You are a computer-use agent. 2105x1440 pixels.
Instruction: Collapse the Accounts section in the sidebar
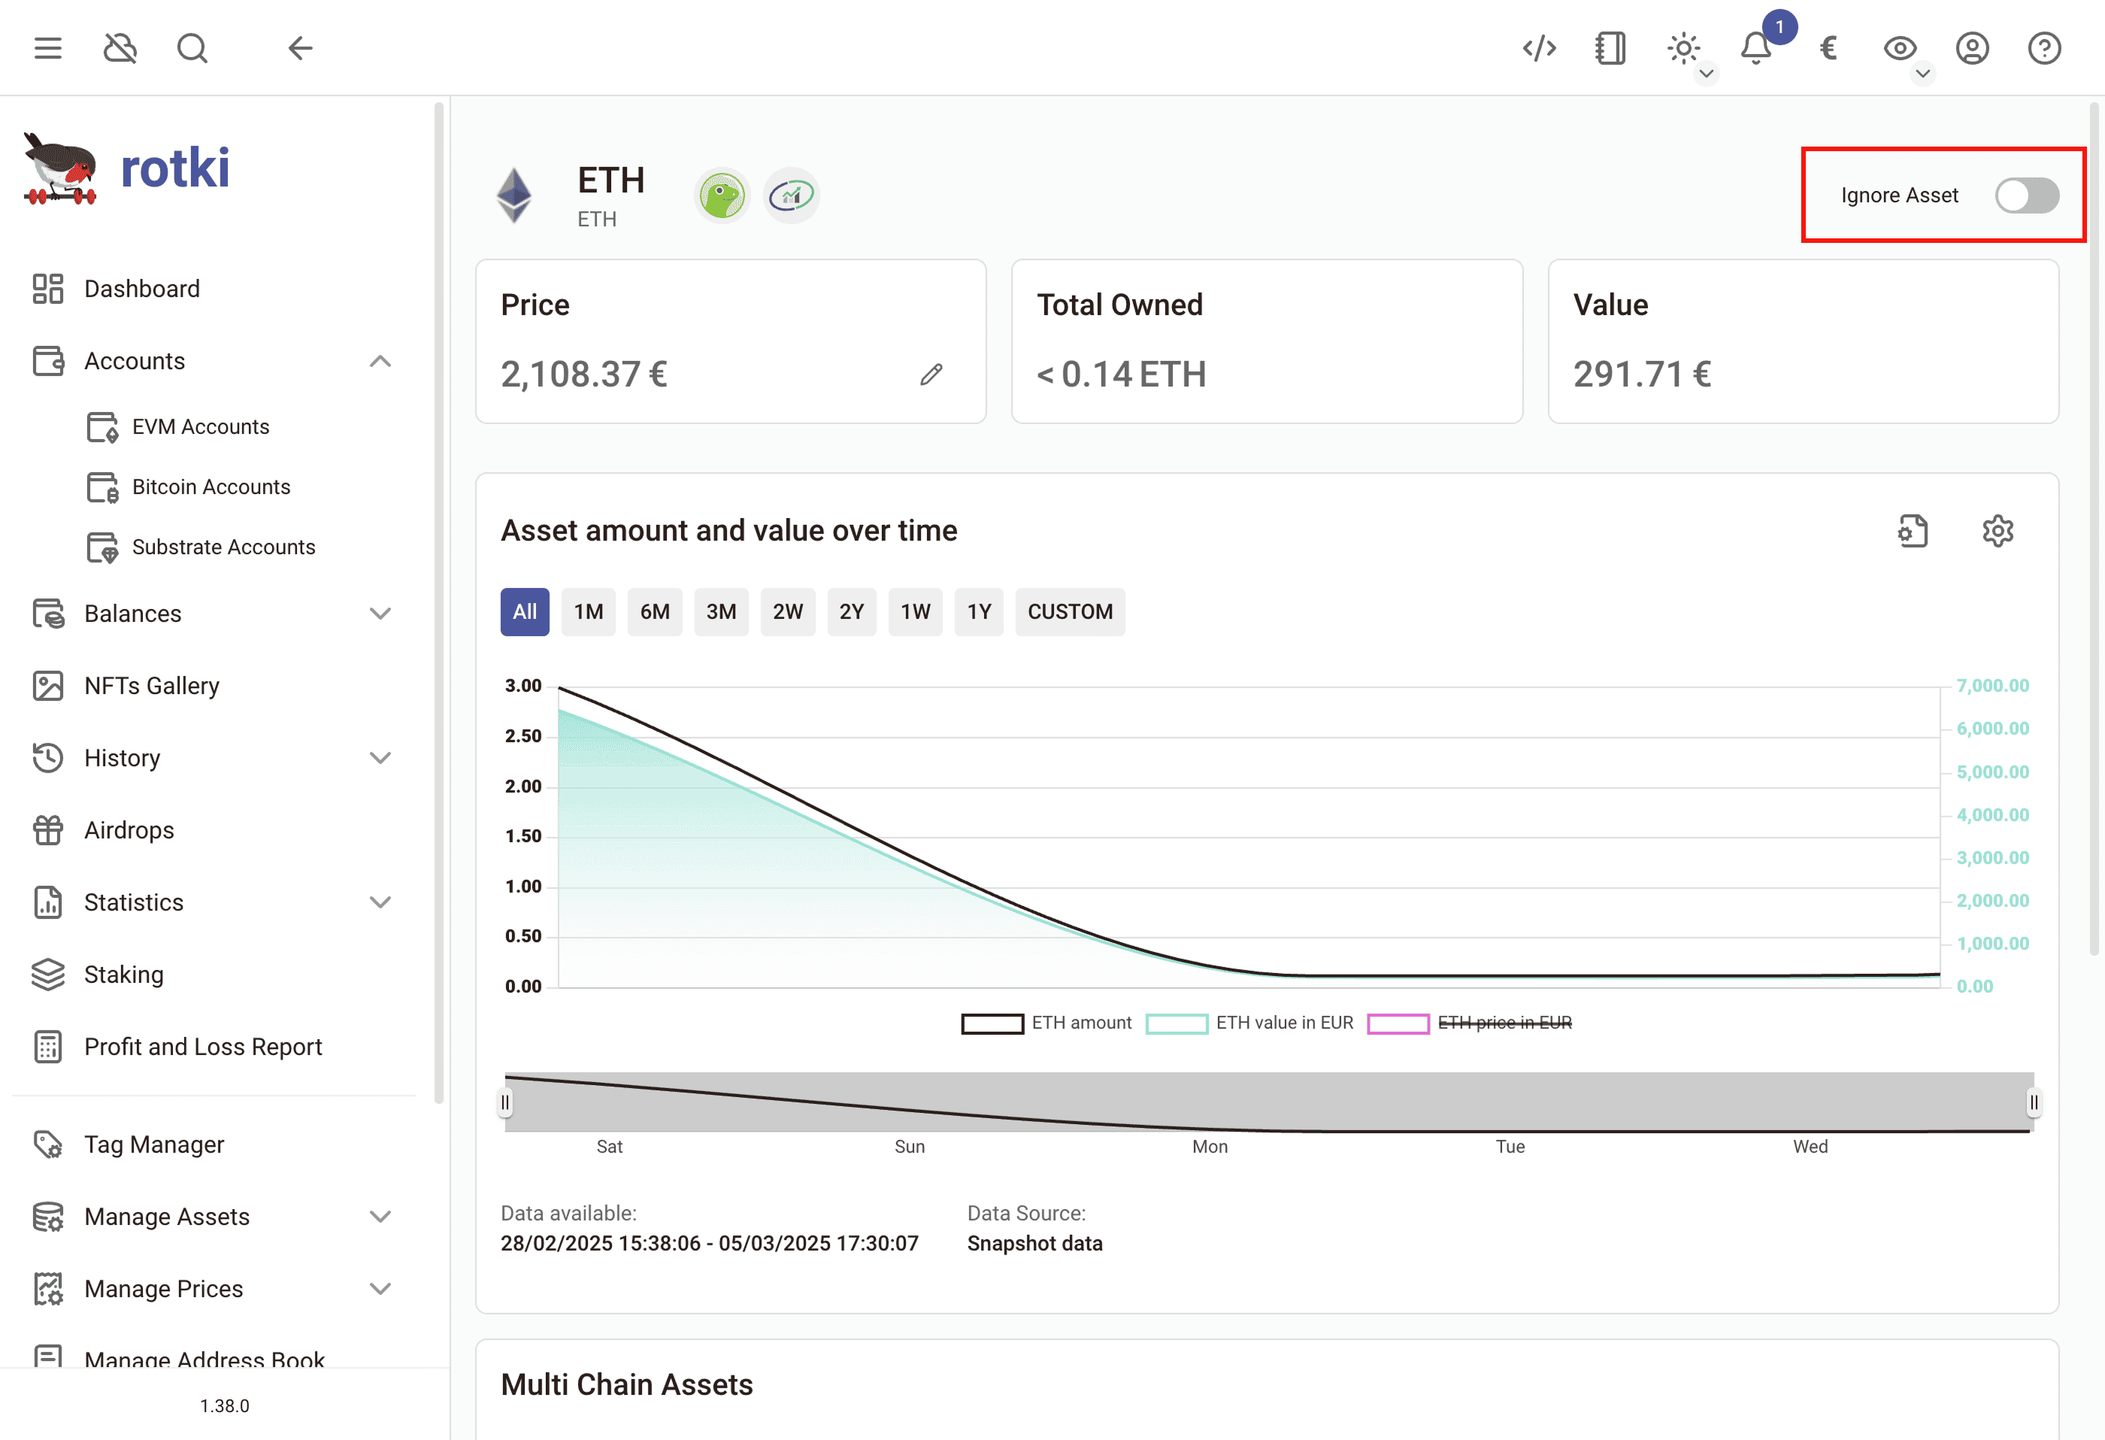coord(380,361)
